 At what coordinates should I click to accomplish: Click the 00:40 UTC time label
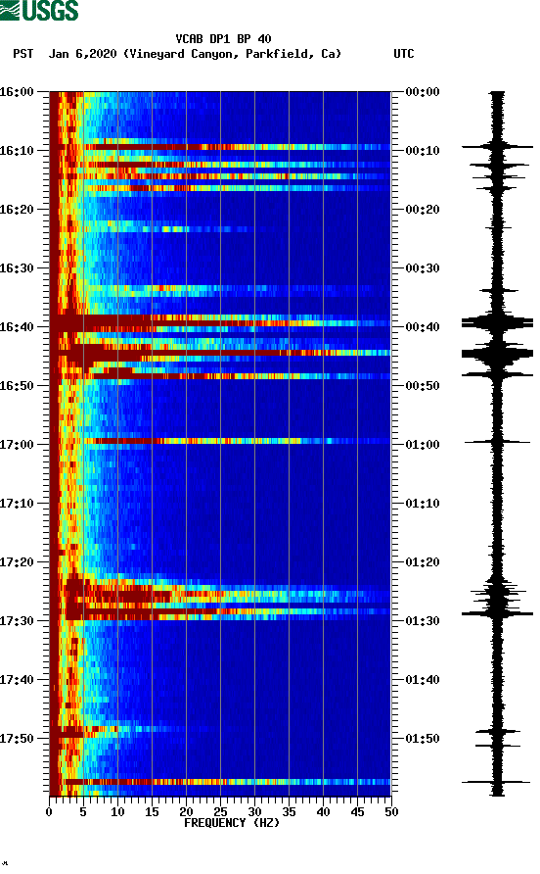tap(423, 327)
